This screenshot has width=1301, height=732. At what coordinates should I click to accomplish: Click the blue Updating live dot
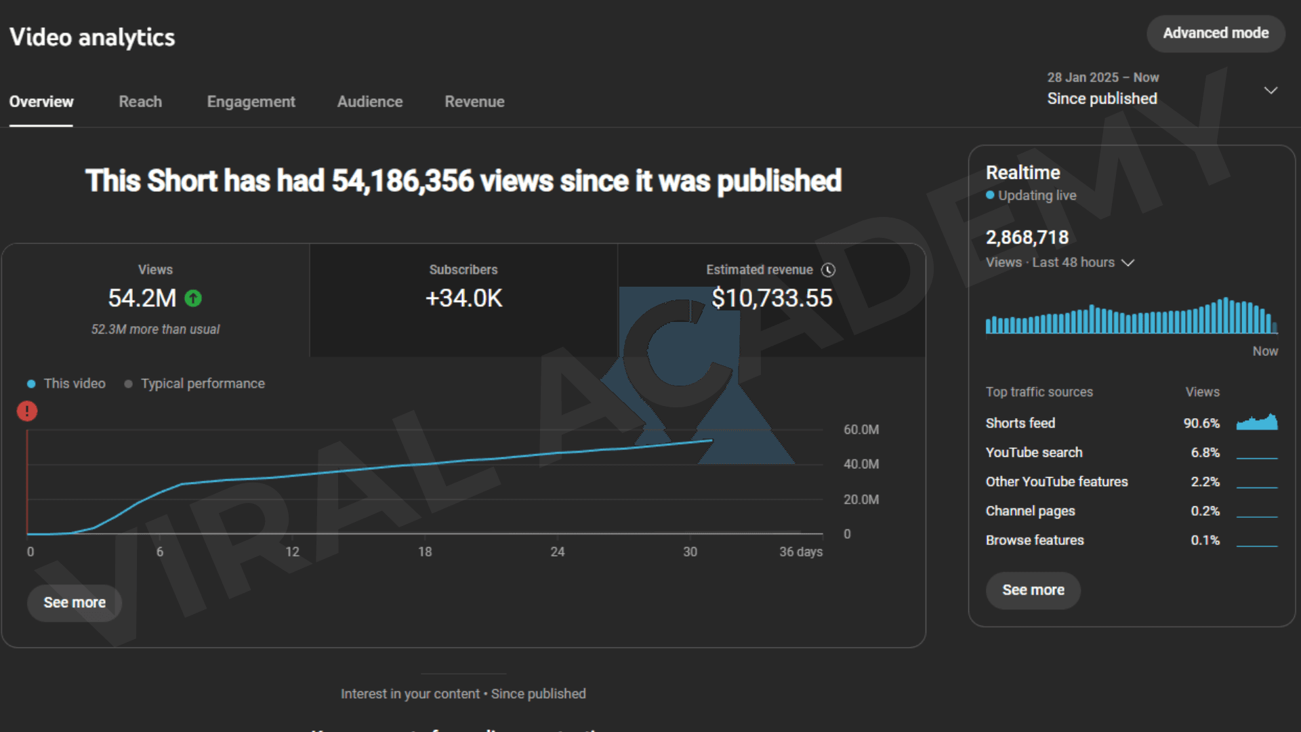tap(990, 195)
